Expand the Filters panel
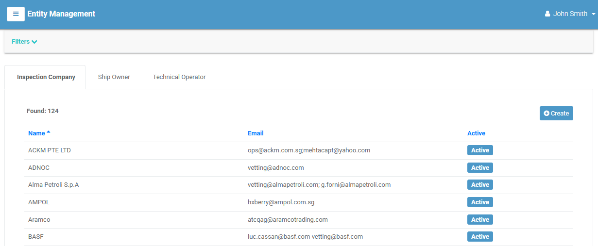 click(x=24, y=42)
